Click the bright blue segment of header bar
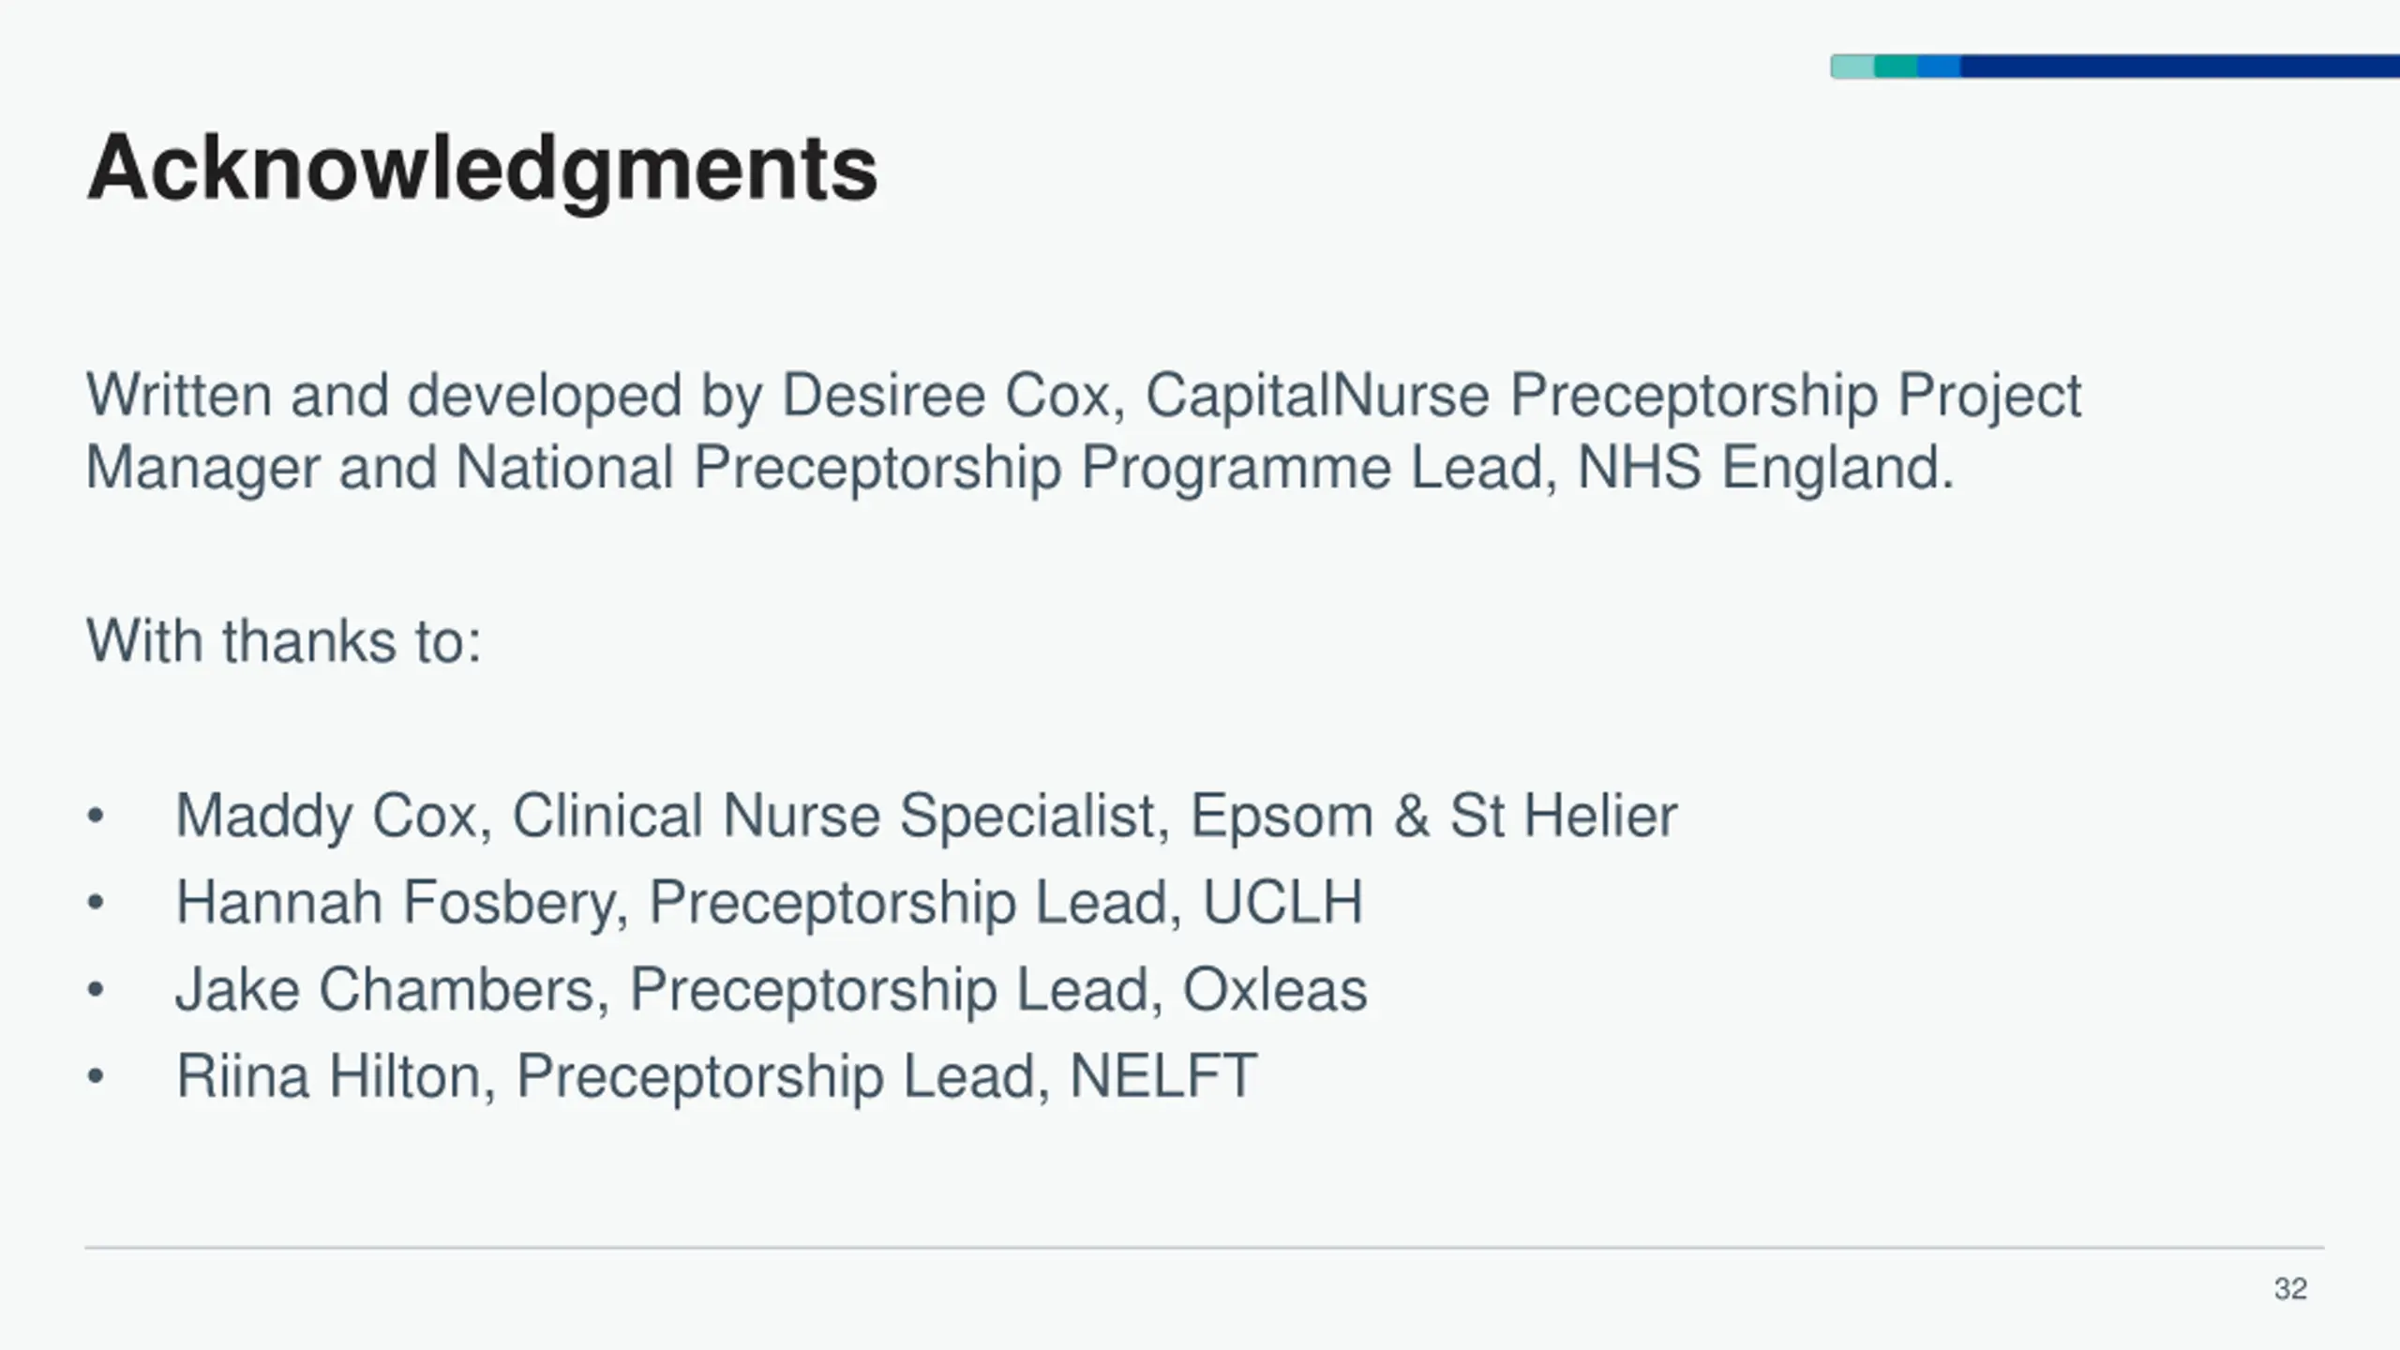This screenshot has height=1350, width=2400. (1939, 67)
